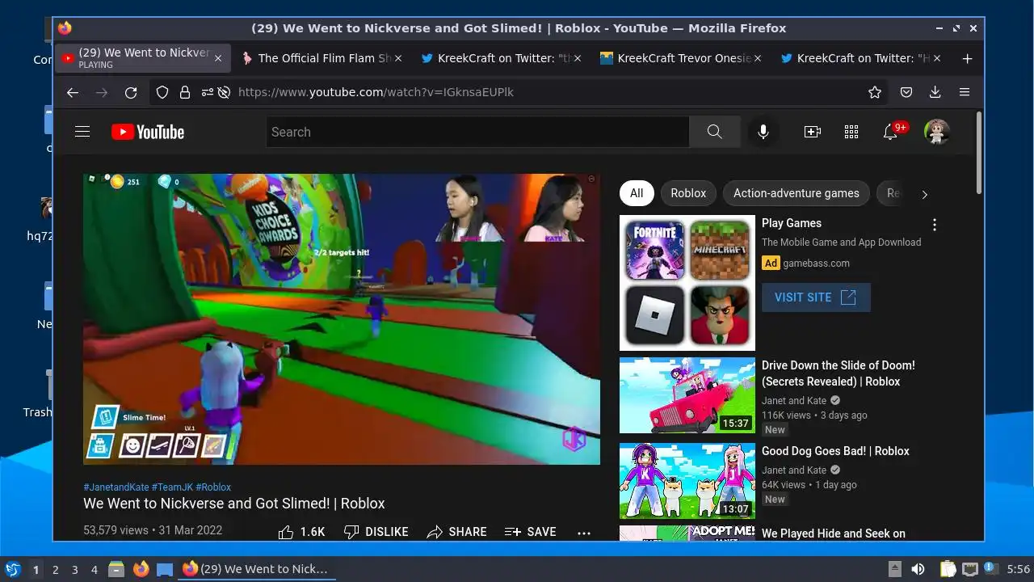Open the site permissions icon in the address bar

(x=208, y=92)
